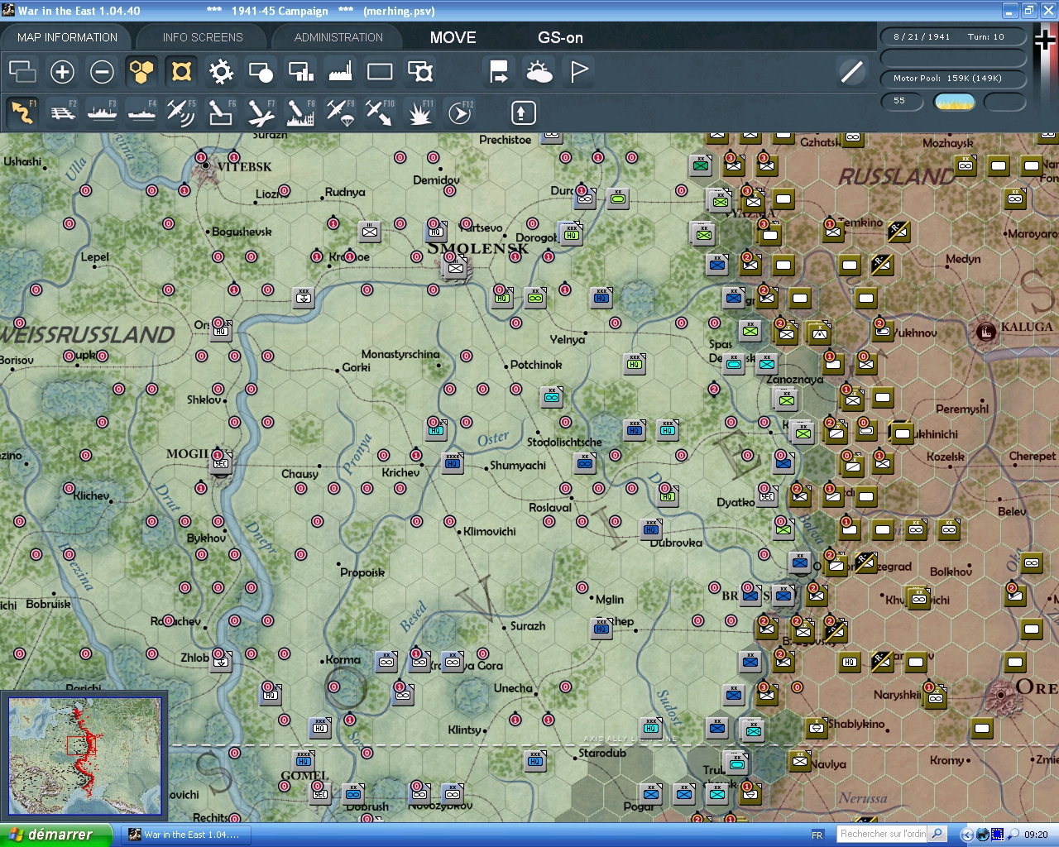Select the F10 aircraft-with-arrow mode
The height and width of the screenshot is (847, 1059).
coord(380,112)
